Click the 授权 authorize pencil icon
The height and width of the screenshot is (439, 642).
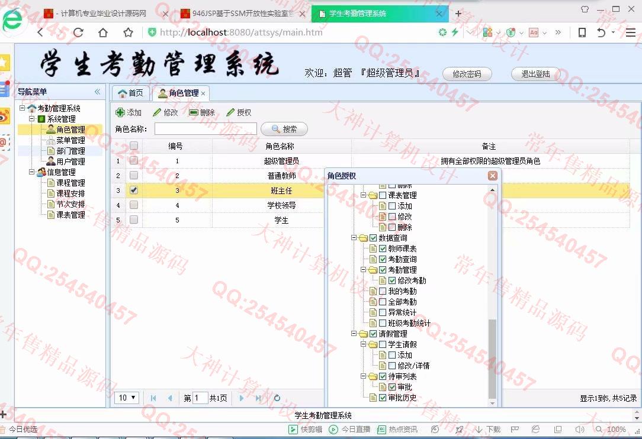[230, 112]
